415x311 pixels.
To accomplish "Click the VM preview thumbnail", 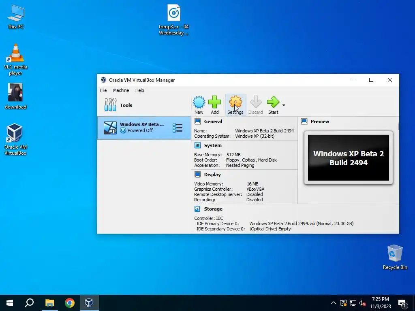I will coord(348,158).
